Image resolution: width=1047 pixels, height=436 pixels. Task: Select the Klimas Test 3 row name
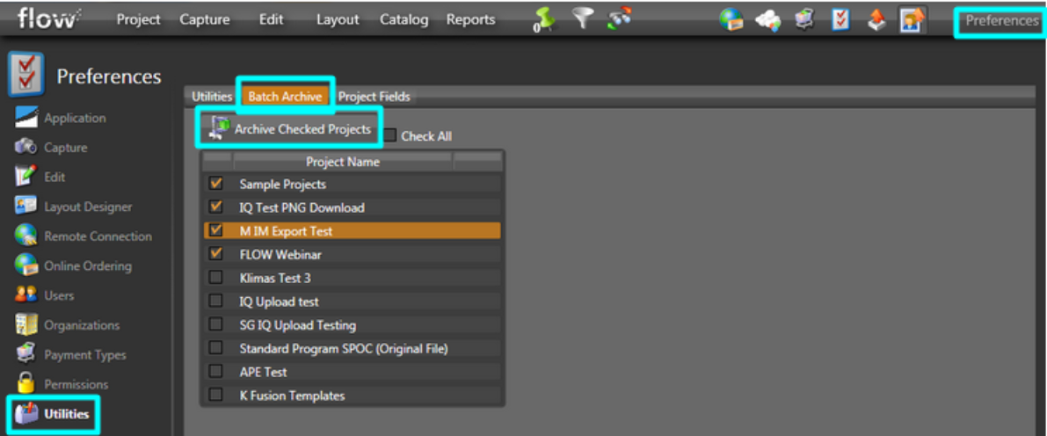point(275,278)
